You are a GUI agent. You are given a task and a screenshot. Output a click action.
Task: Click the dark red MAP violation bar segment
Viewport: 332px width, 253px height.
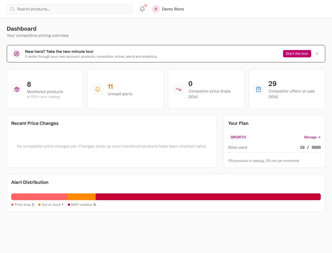(208, 197)
